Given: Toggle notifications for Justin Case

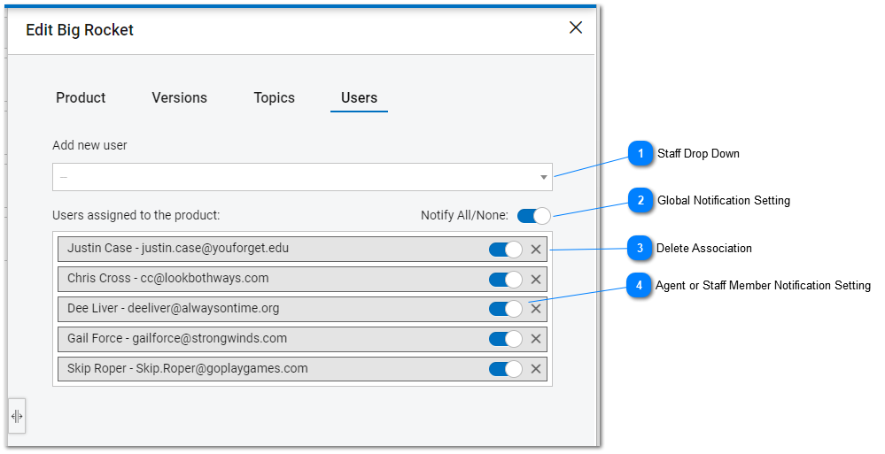Looking at the screenshot, I should pyautogui.click(x=506, y=250).
